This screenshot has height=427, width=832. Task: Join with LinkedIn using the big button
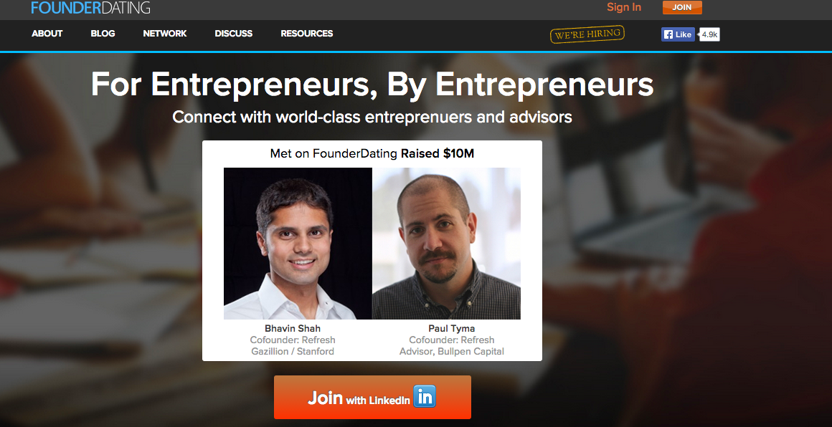pyautogui.click(x=372, y=398)
